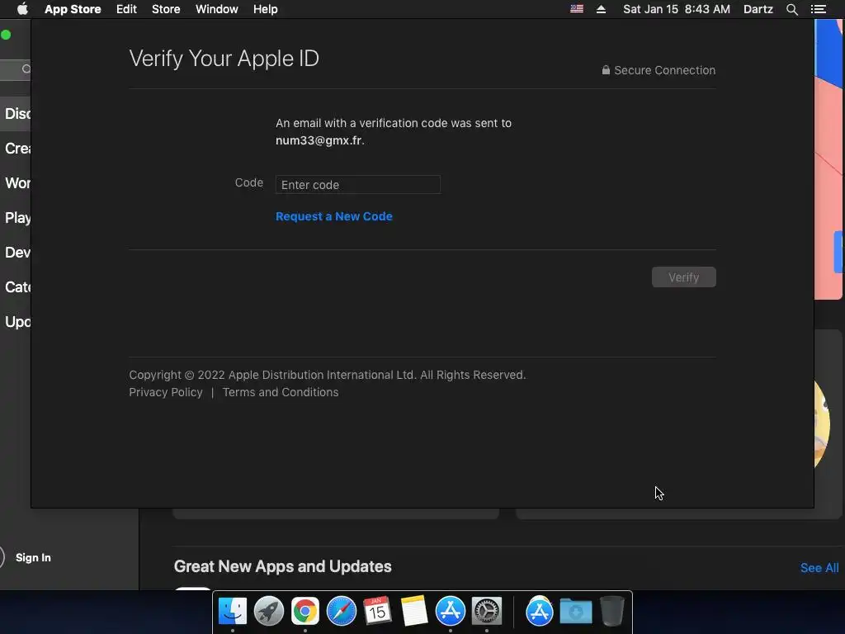845x634 pixels.
Task: Open Notes from the Dock
Action: click(x=414, y=612)
